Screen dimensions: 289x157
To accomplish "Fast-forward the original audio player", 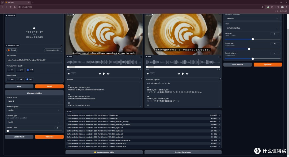I will (x=108, y=74).
